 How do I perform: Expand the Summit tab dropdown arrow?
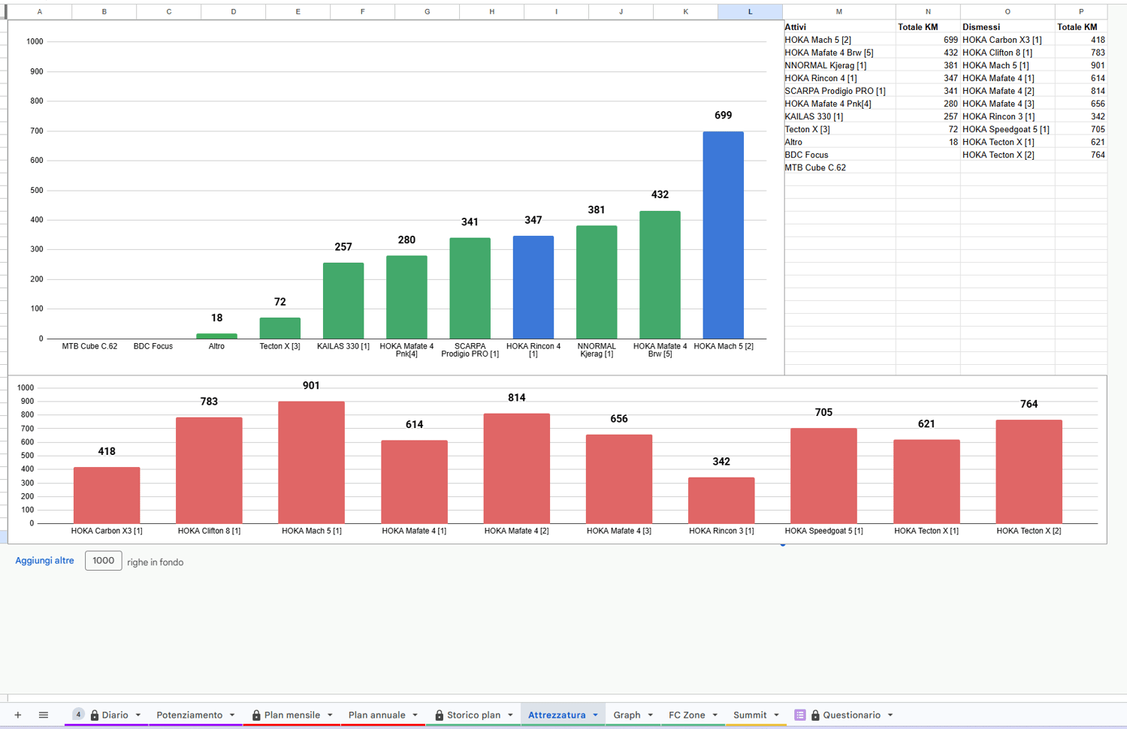[776, 715]
